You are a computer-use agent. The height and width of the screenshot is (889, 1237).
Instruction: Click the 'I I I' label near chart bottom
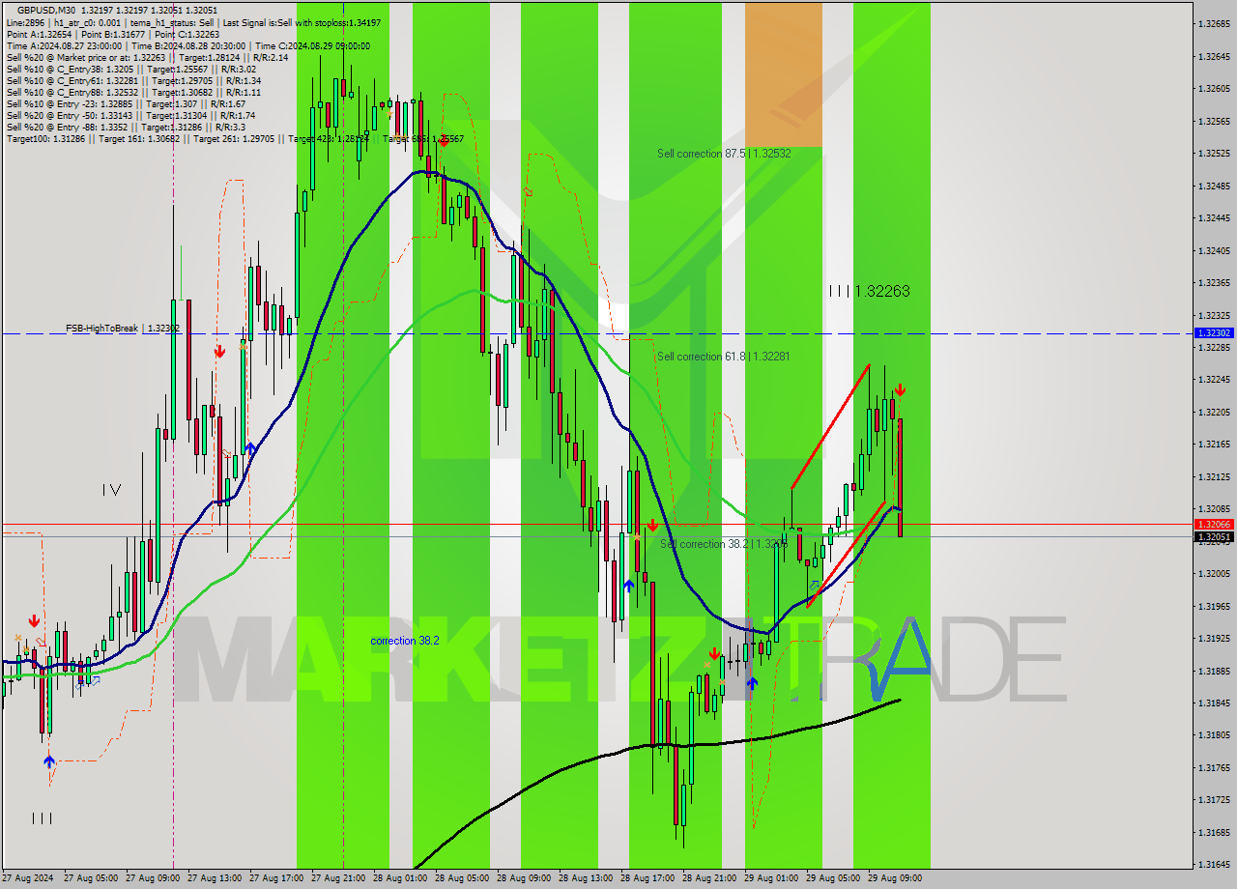(42, 818)
